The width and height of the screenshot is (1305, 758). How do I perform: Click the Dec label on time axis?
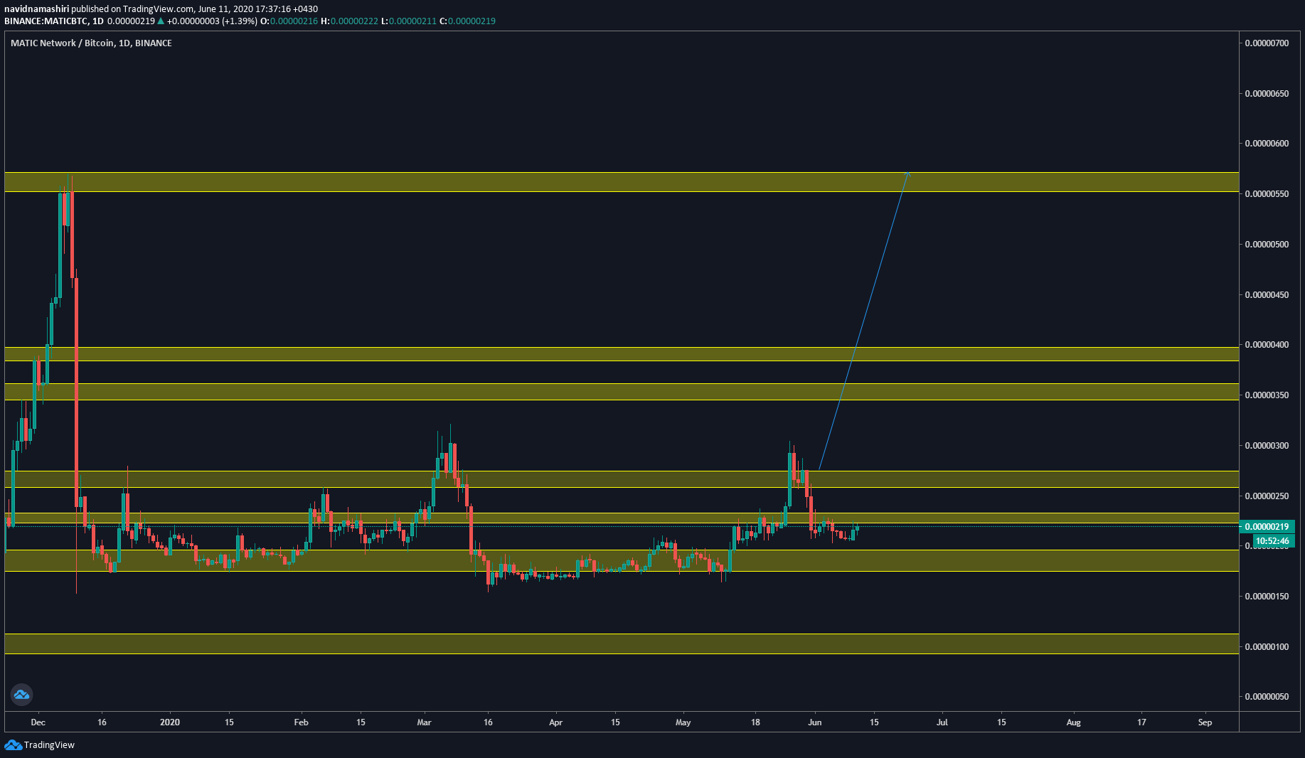(38, 722)
